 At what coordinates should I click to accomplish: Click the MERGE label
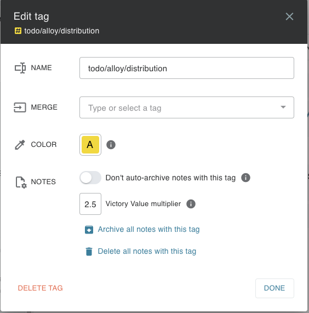(x=44, y=107)
